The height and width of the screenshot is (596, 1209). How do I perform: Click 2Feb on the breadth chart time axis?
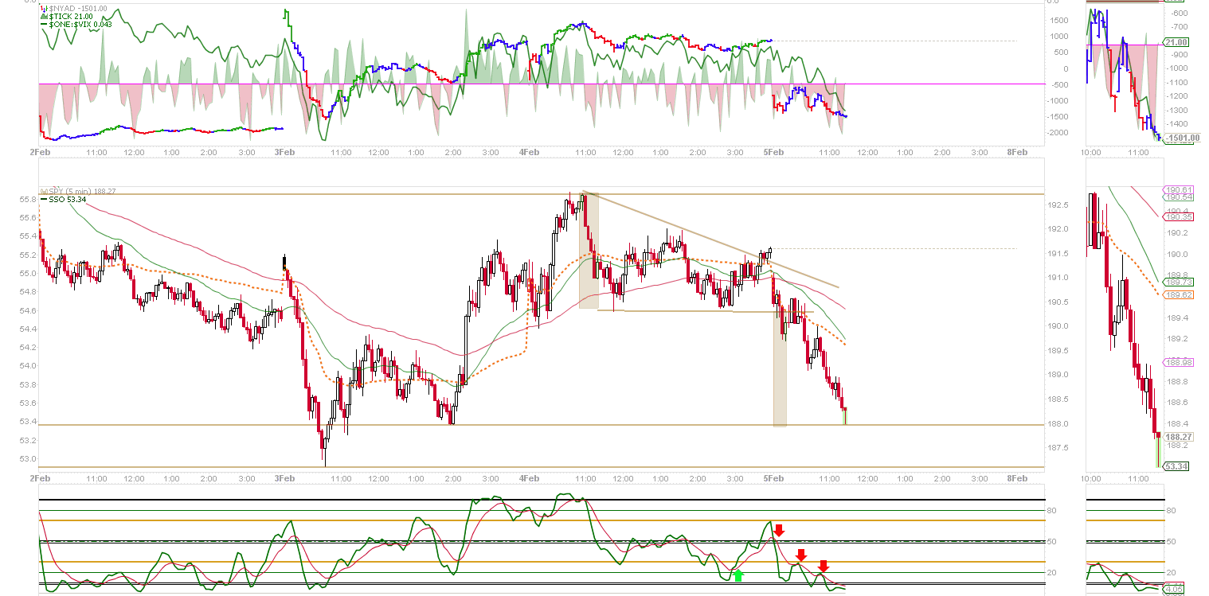tap(40, 151)
